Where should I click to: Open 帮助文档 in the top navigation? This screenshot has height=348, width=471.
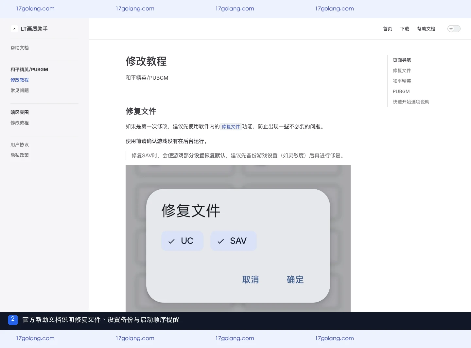click(426, 29)
